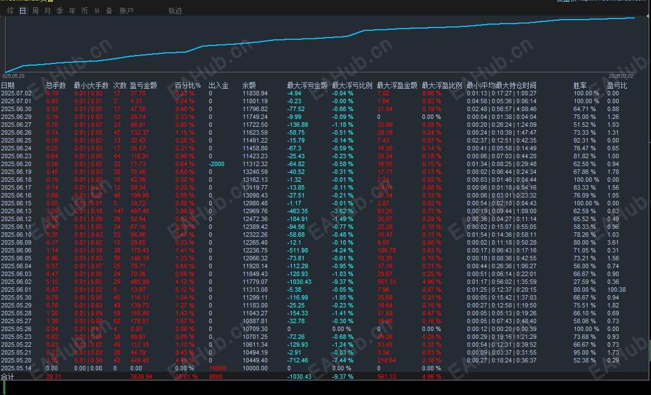Click floating loss -712.46
This screenshot has width=651, height=395.
[x=297, y=361]
